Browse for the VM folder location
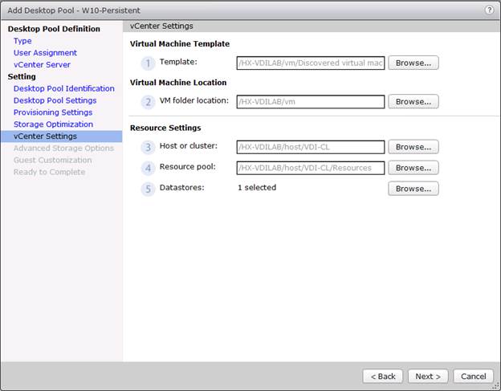501x391 pixels. pyautogui.click(x=413, y=102)
